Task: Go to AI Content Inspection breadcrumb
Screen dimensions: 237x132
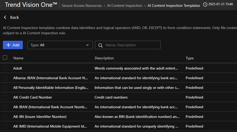Action: pyautogui.click(x=124, y=5)
